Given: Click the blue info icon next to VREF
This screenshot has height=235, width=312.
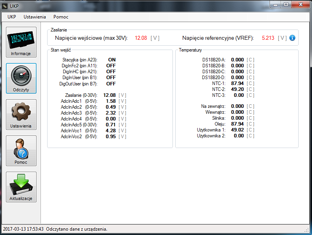Looking at the screenshot, I should pos(292,38).
